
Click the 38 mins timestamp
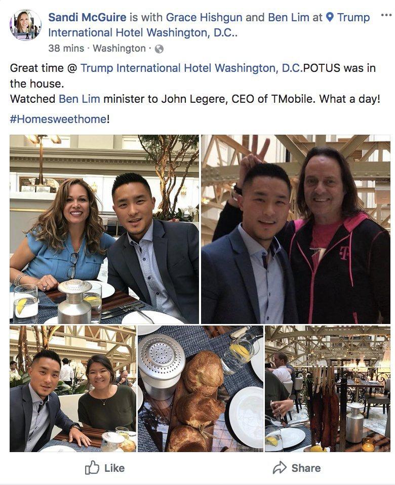click(66, 49)
